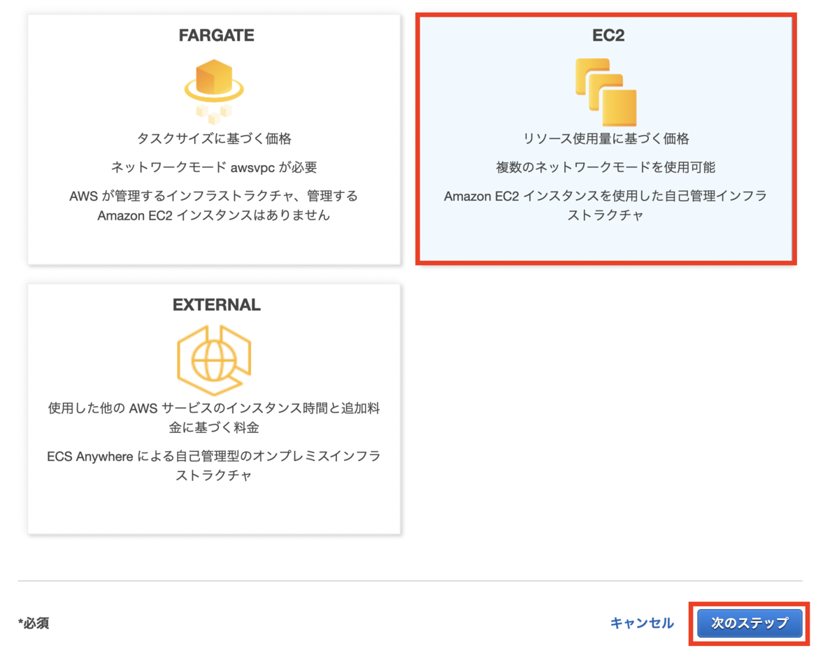Click the EC2 self-managed infrastructure description
This screenshot has width=839, height=658.
[605, 206]
